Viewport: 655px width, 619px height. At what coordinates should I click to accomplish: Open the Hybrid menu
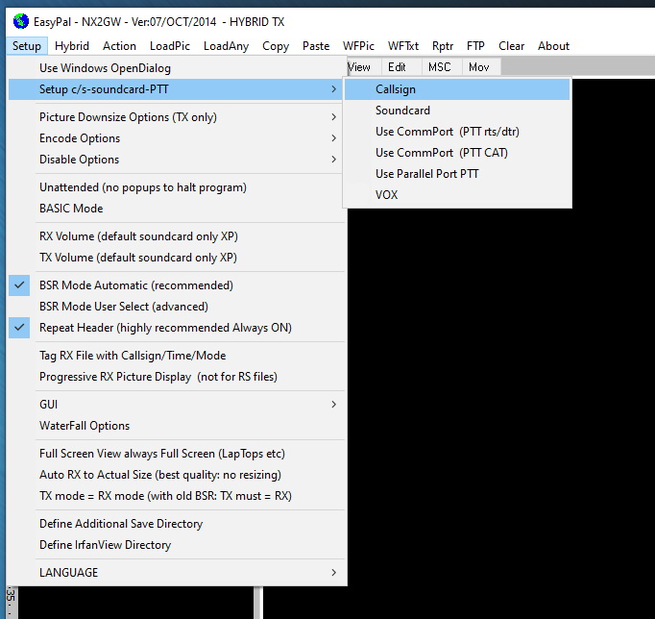72,46
